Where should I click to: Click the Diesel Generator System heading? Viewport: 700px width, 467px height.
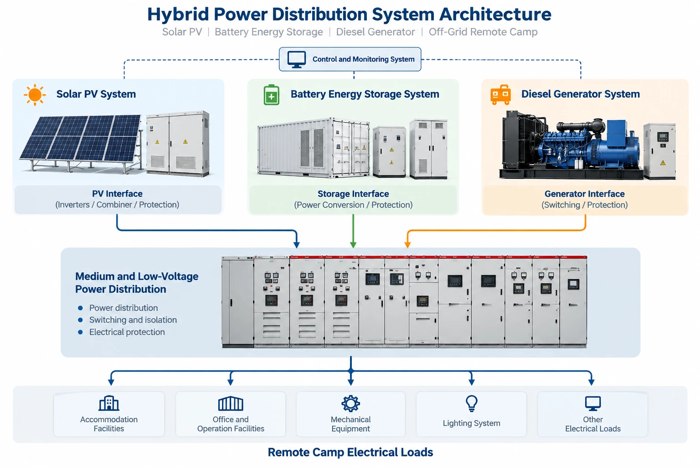[581, 94]
